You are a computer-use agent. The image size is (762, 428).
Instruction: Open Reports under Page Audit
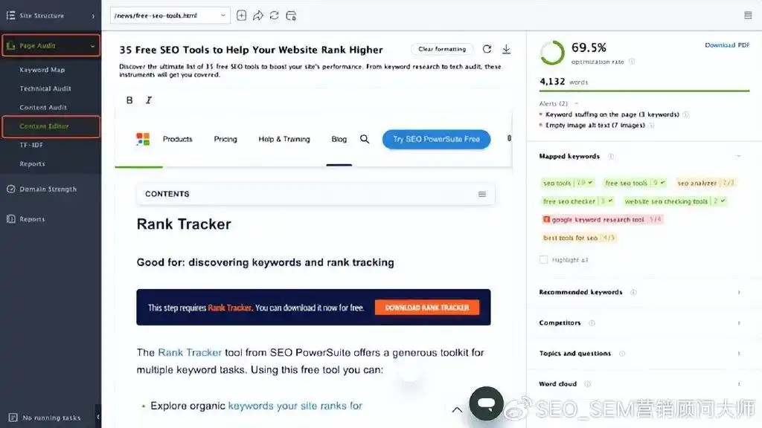pos(32,164)
